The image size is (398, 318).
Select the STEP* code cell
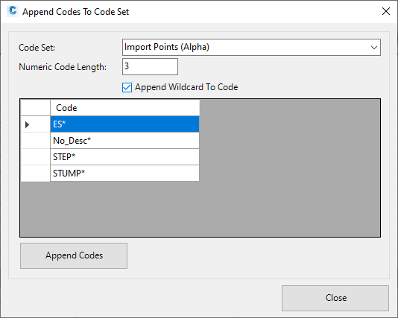(125, 157)
